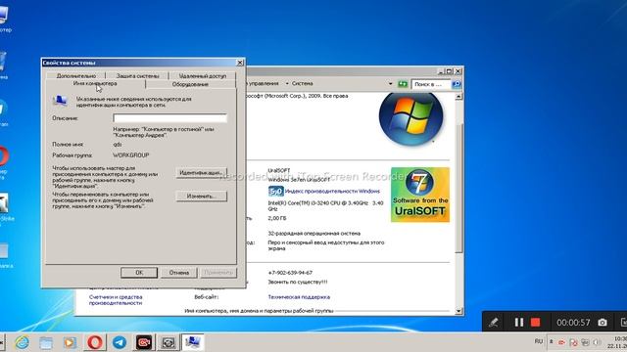Click the Отмена button
Image resolution: width=627 pixels, height=352 pixels.
coord(178,273)
